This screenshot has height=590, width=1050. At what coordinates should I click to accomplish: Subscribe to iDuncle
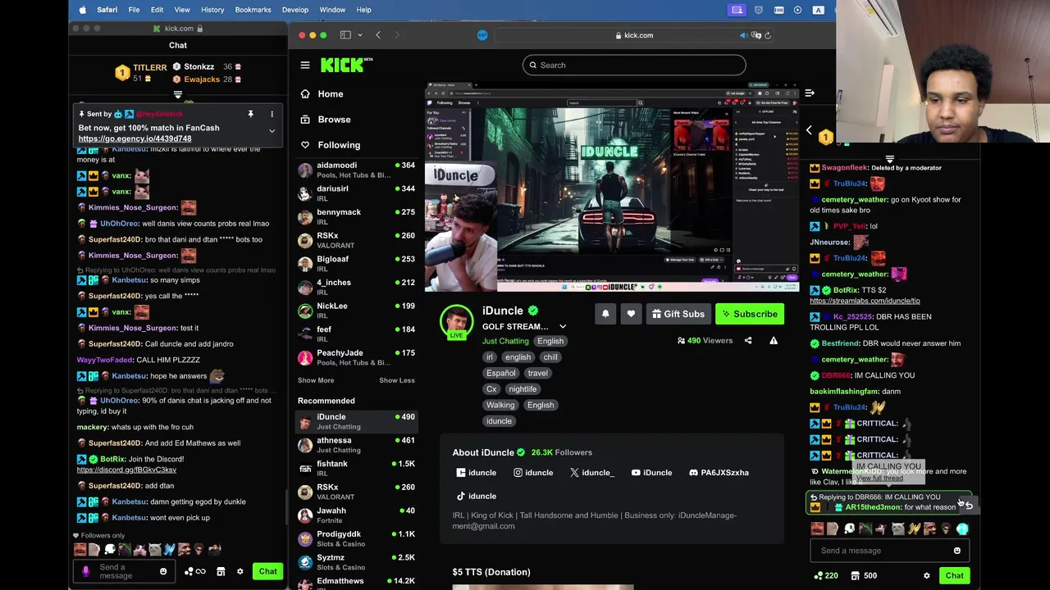750,314
